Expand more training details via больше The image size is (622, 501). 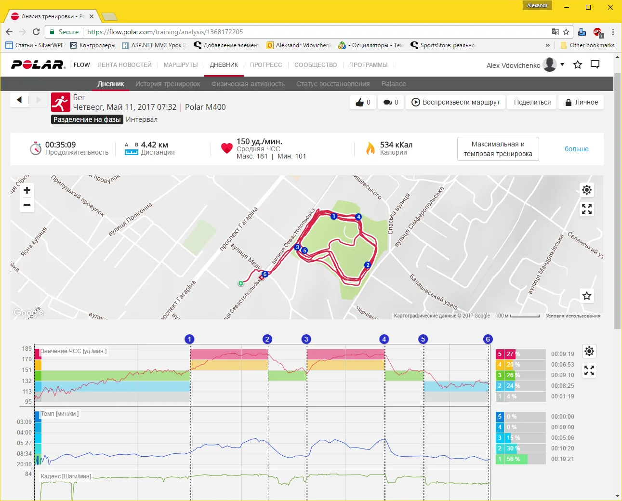tap(576, 149)
